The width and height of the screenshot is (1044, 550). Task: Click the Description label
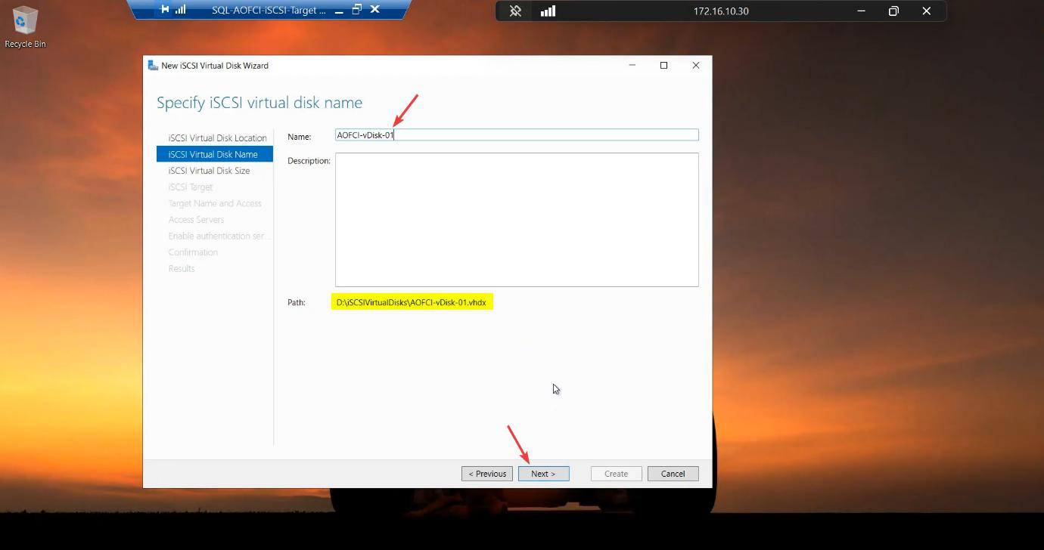tap(309, 161)
